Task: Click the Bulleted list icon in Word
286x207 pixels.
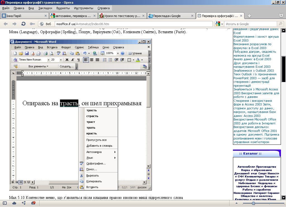Action: click(x=110, y=60)
